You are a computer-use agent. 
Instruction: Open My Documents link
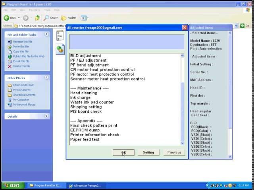22,90
